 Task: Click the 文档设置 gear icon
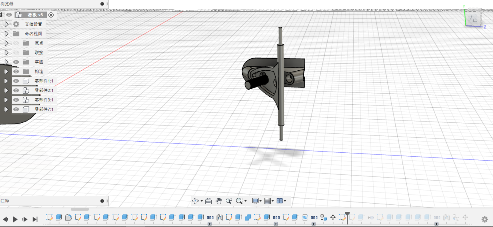point(16,24)
